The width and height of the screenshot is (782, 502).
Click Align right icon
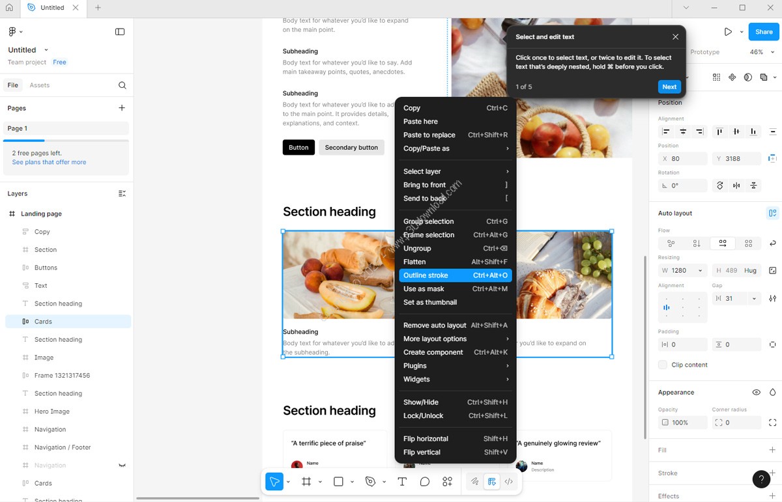[700, 132]
